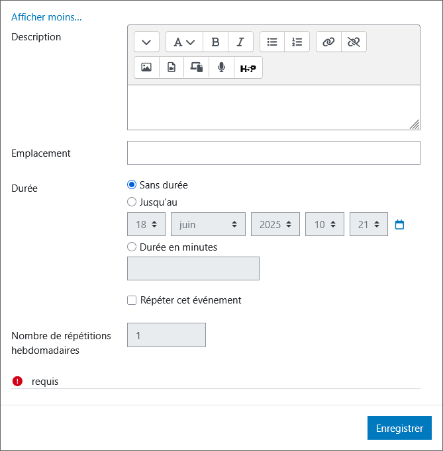Insert a bulleted list
This screenshot has height=451, width=443.
(x=272, y=42)
